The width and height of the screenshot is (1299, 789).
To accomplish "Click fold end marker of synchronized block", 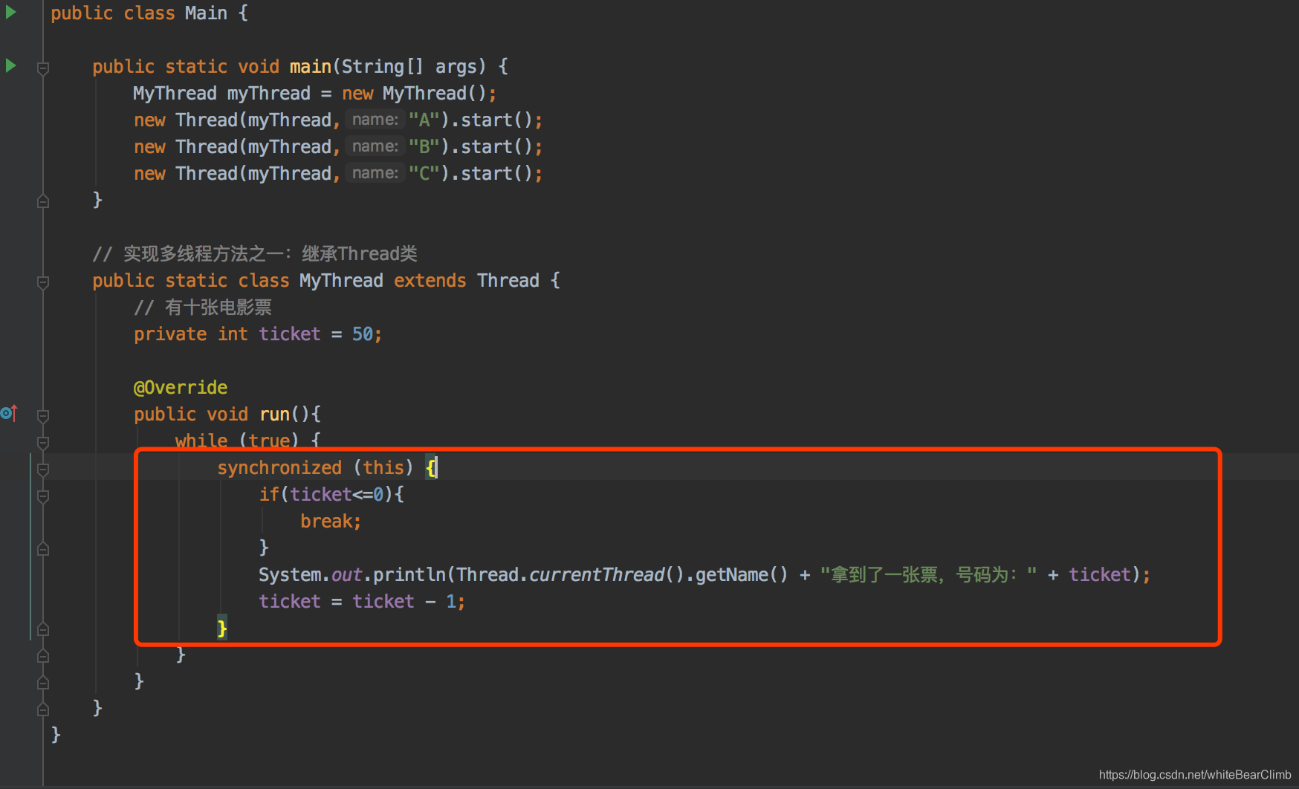I will click(43, 629).
